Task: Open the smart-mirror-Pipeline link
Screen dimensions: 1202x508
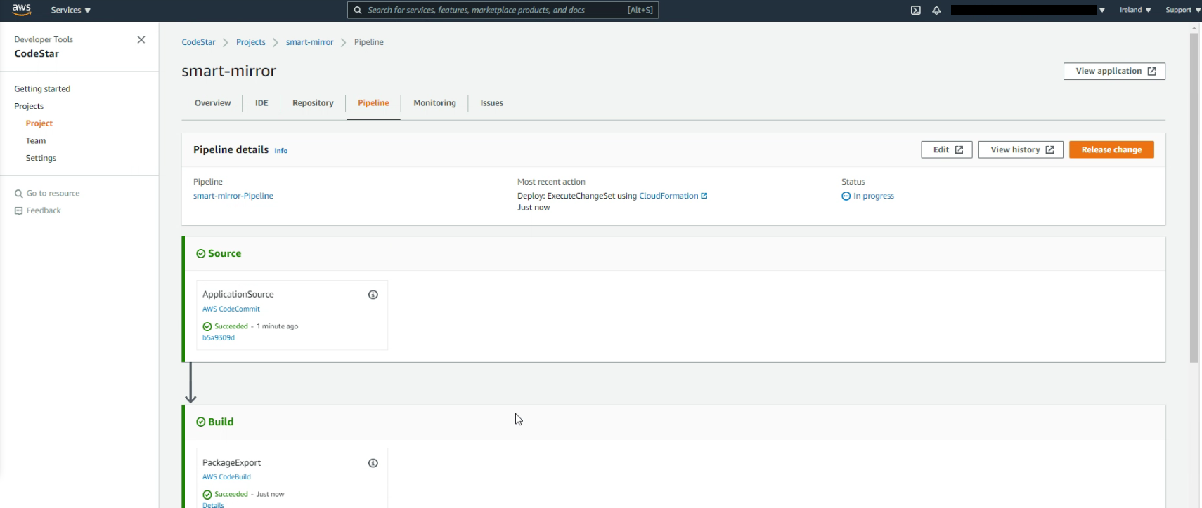Action: pos(233,196)
